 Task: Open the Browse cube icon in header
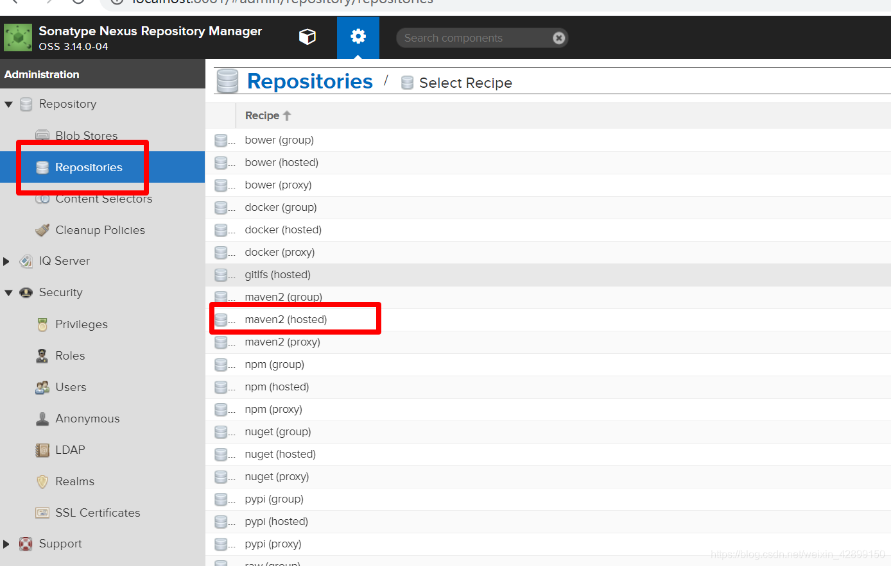[307, 37]
